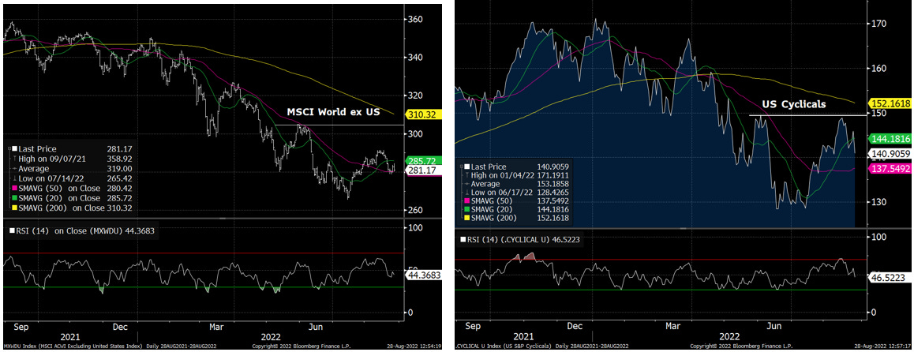Viewport: 914px width, 352px height.
Task: Click magenta SMAVG (50) swatch in MXWDU legend
Action: (x=14, y=189)
